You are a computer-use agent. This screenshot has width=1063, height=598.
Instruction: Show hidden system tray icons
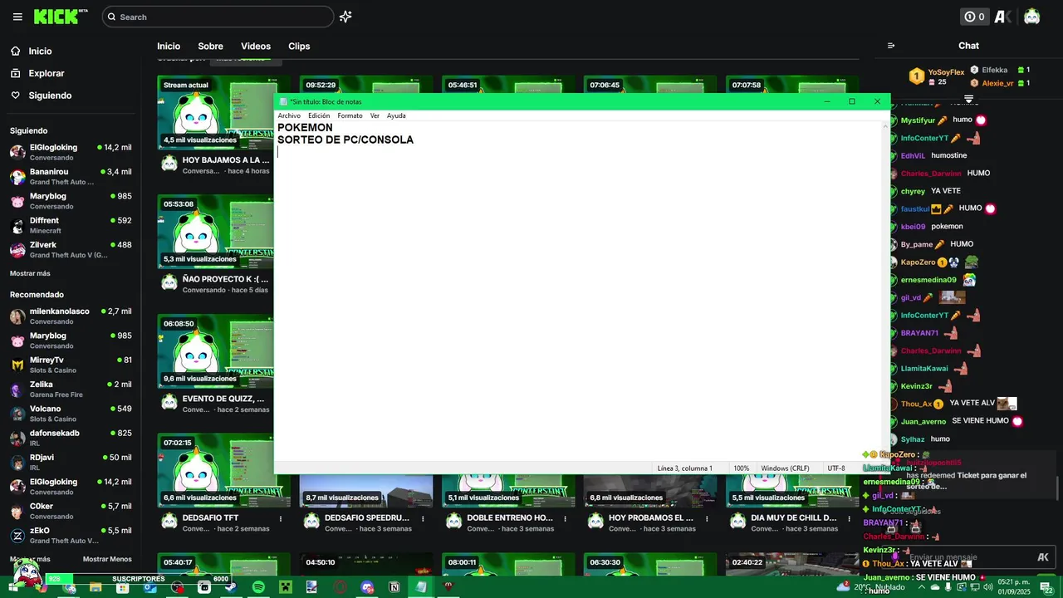coord(921,587)
